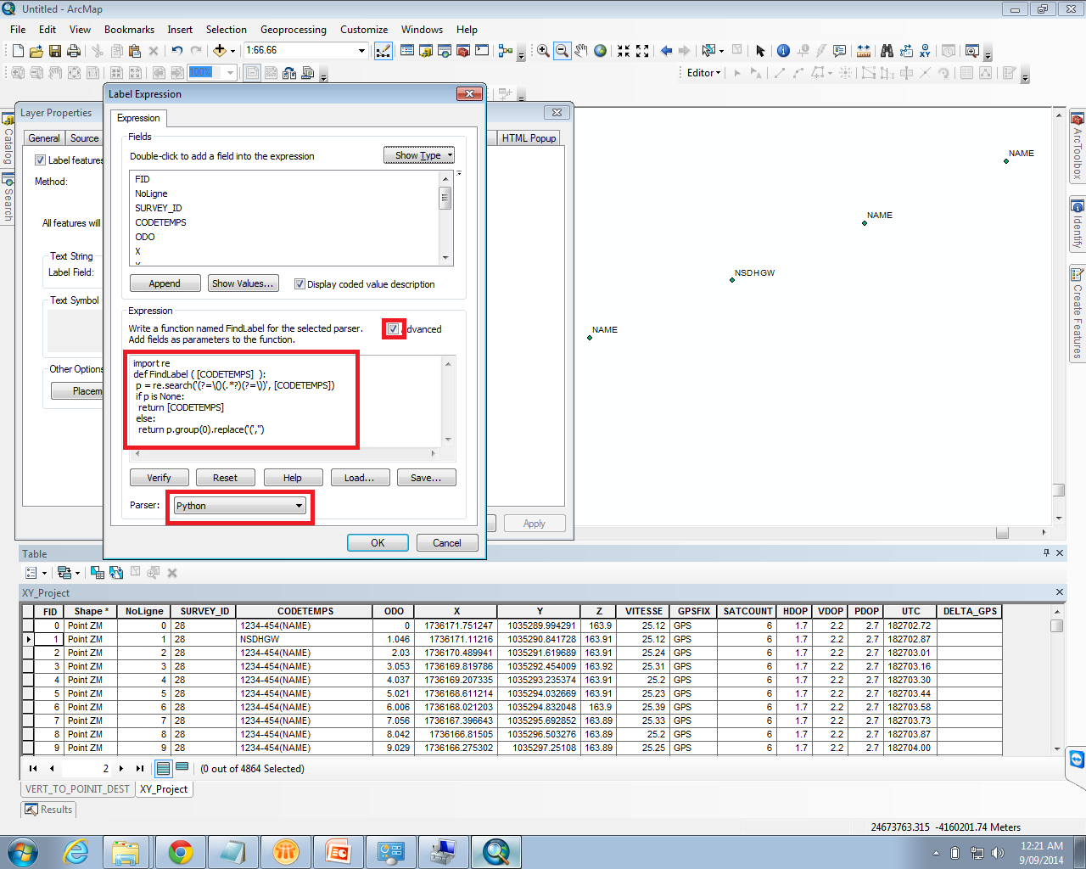1086x869 pixels.
Task: Select the Zoom In magnifier tool
Action: pyautogui.click(x=543, y=51)
